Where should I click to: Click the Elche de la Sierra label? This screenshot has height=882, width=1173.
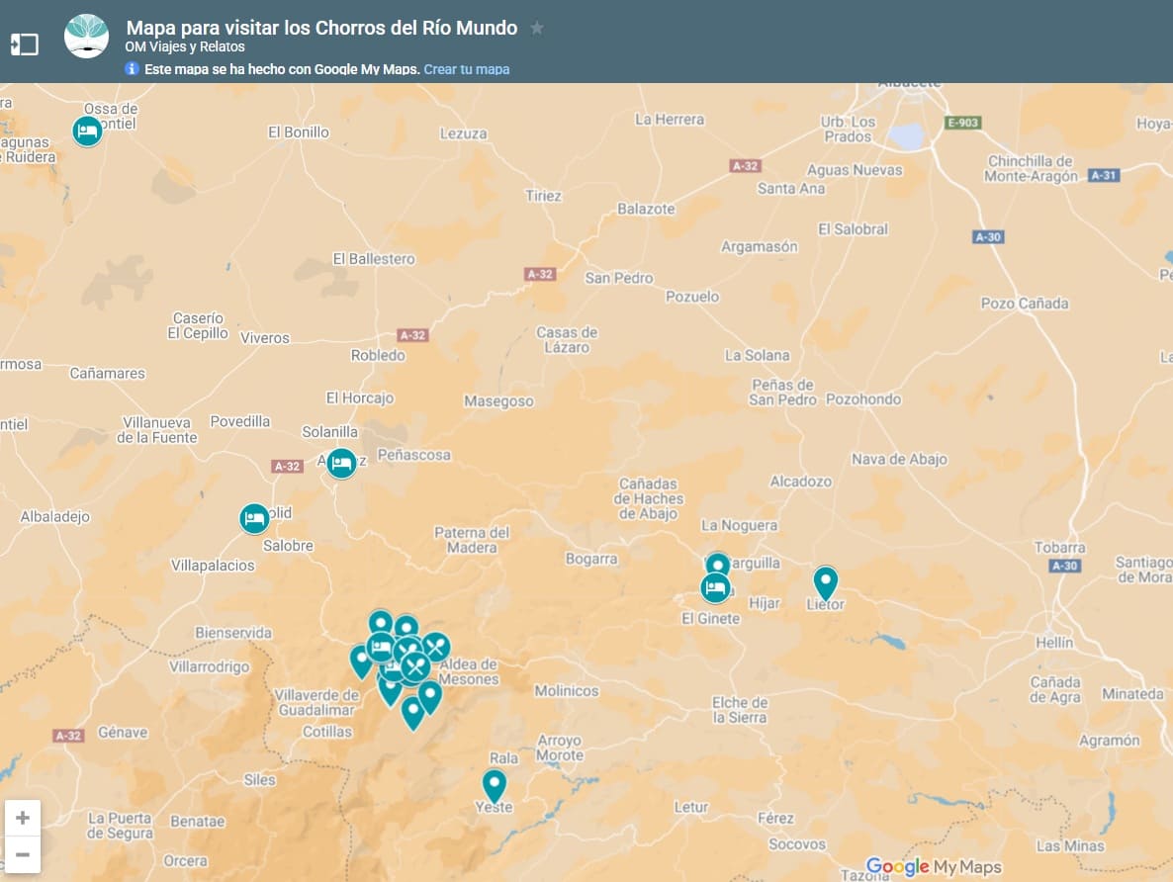739,710
